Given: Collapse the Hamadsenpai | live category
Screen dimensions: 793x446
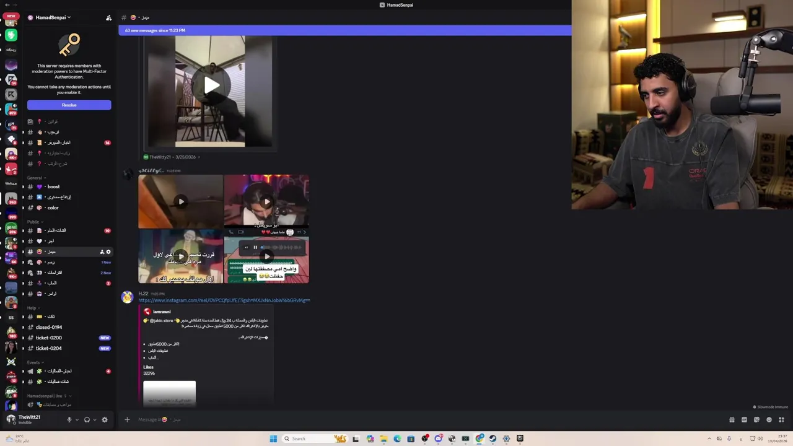Looking at the screenshot, I should 48,396.
